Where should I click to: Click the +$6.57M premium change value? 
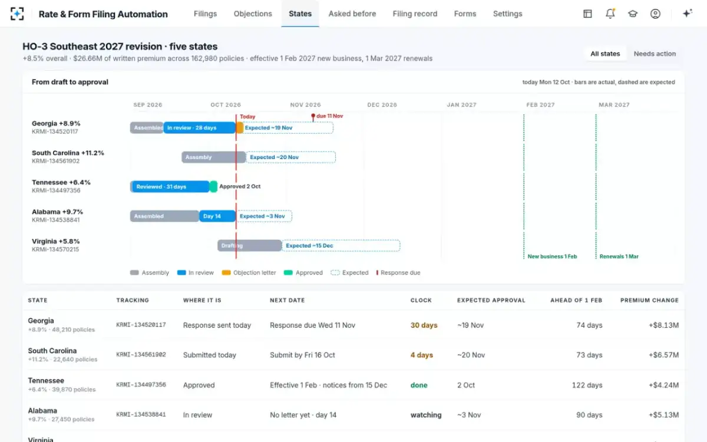click(662, 355)
